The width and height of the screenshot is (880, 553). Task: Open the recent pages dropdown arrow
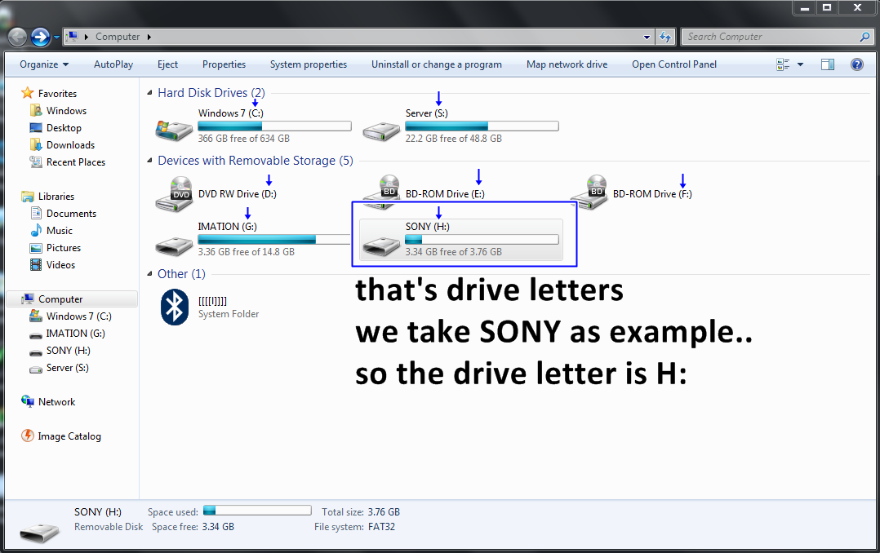point(56,38)
